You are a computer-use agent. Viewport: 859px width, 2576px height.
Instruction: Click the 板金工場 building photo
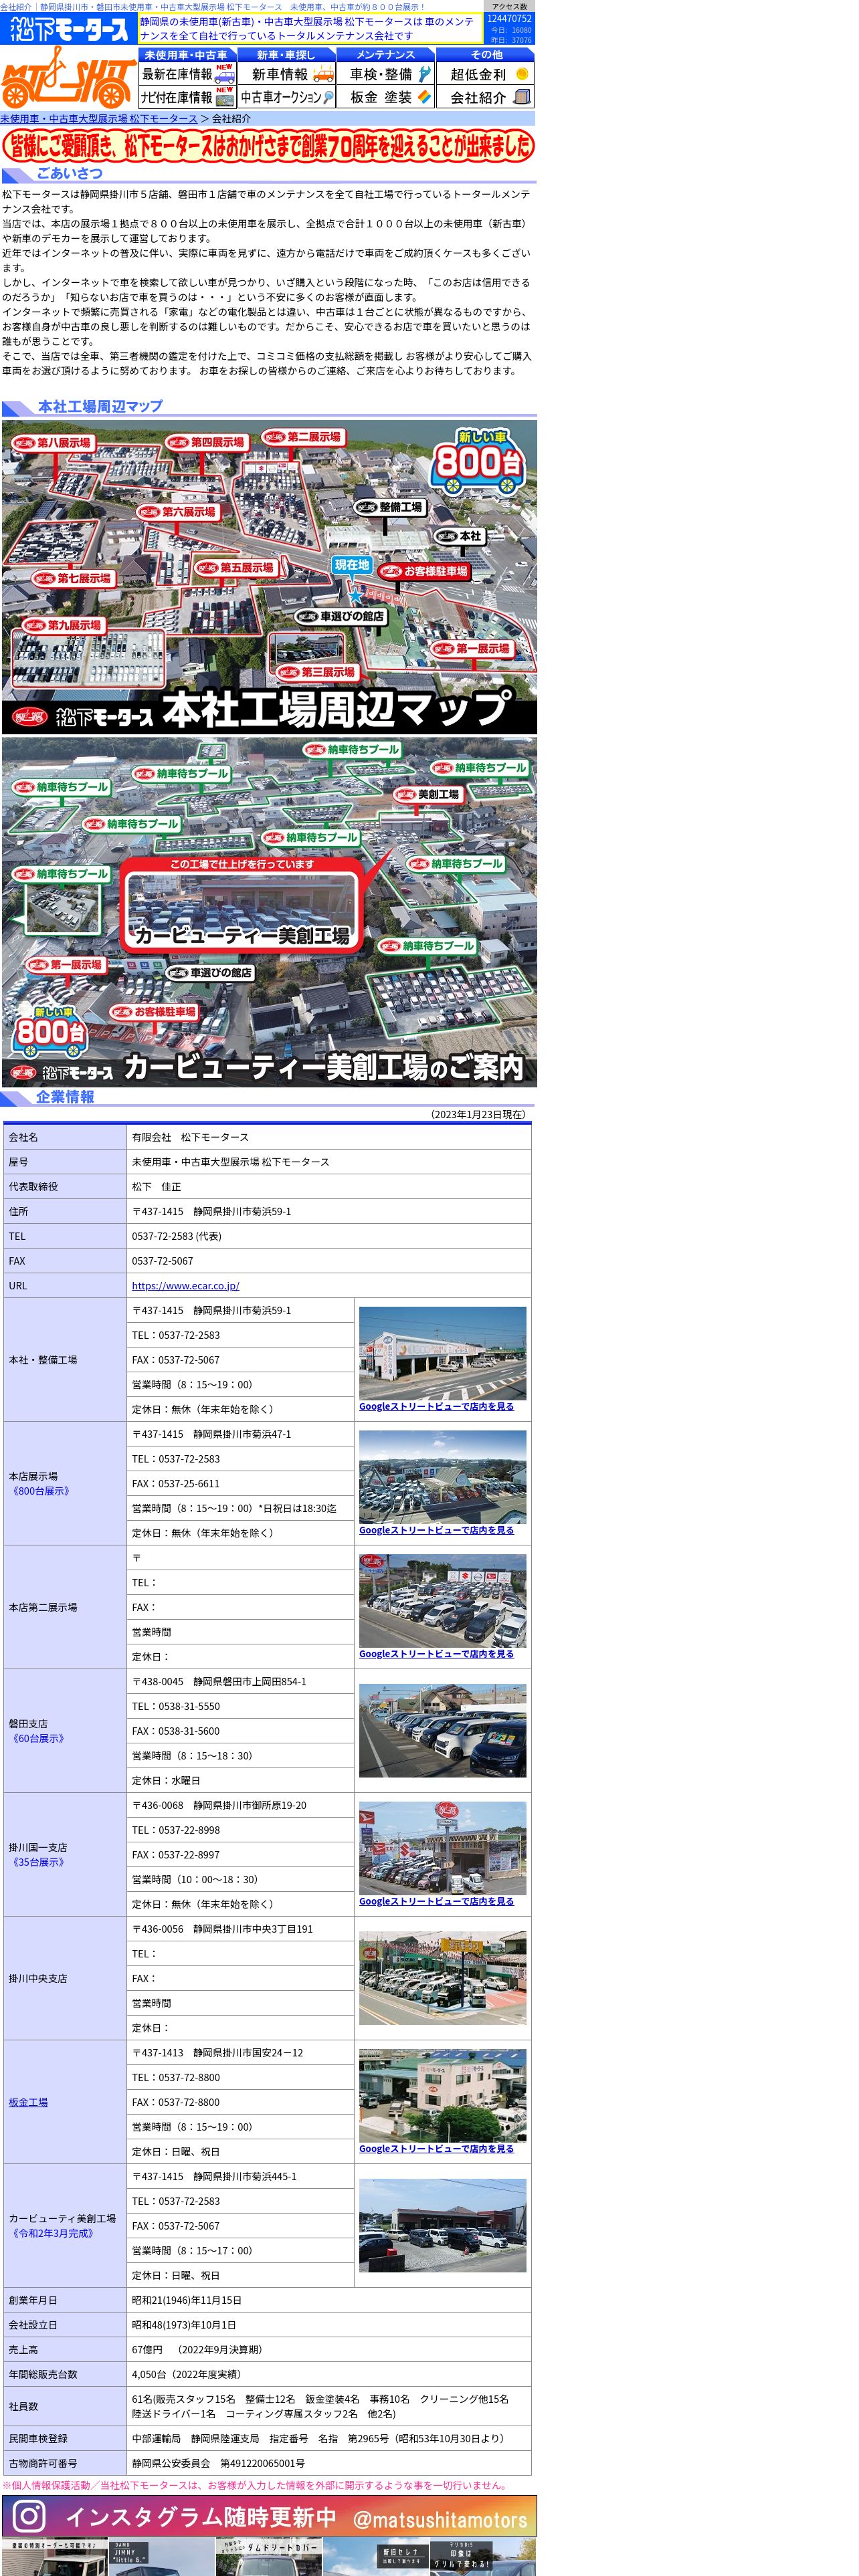pos(442,2095)
